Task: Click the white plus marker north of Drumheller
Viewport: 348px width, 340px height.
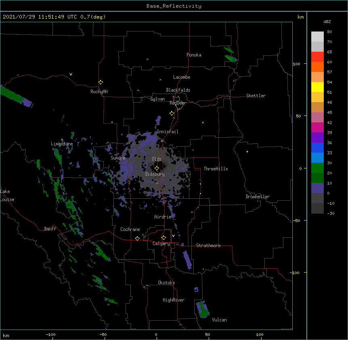Action: [x=247, y=151]
